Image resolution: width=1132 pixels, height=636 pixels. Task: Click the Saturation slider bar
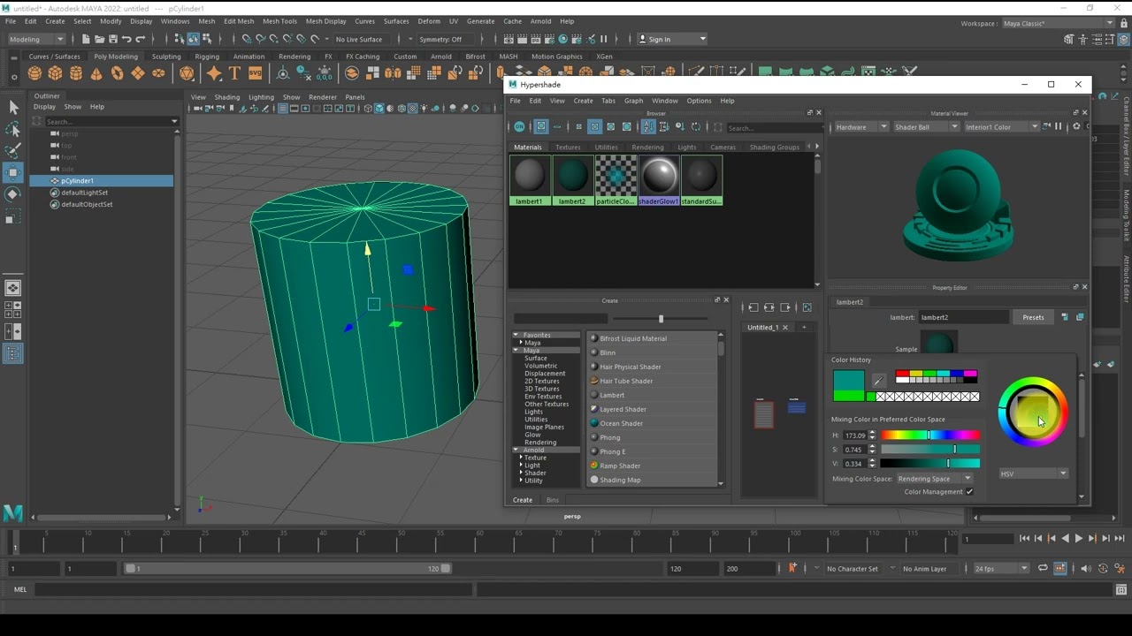pyautogui.click(x=930, y=450)
